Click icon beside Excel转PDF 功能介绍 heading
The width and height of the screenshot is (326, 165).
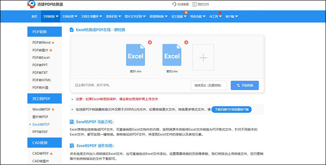coord(72,122)
